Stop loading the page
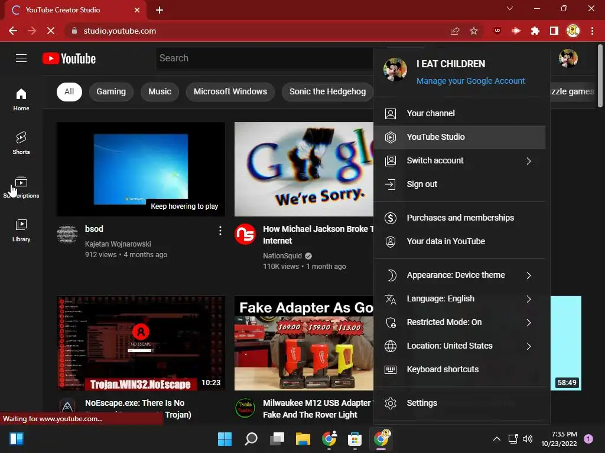Image resolution: width=605 pixels, height=453 pixels. pyautogui.click(x=51, y=31)
